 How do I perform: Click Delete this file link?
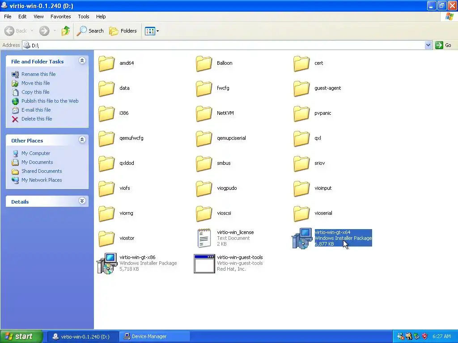coord(37,119)
